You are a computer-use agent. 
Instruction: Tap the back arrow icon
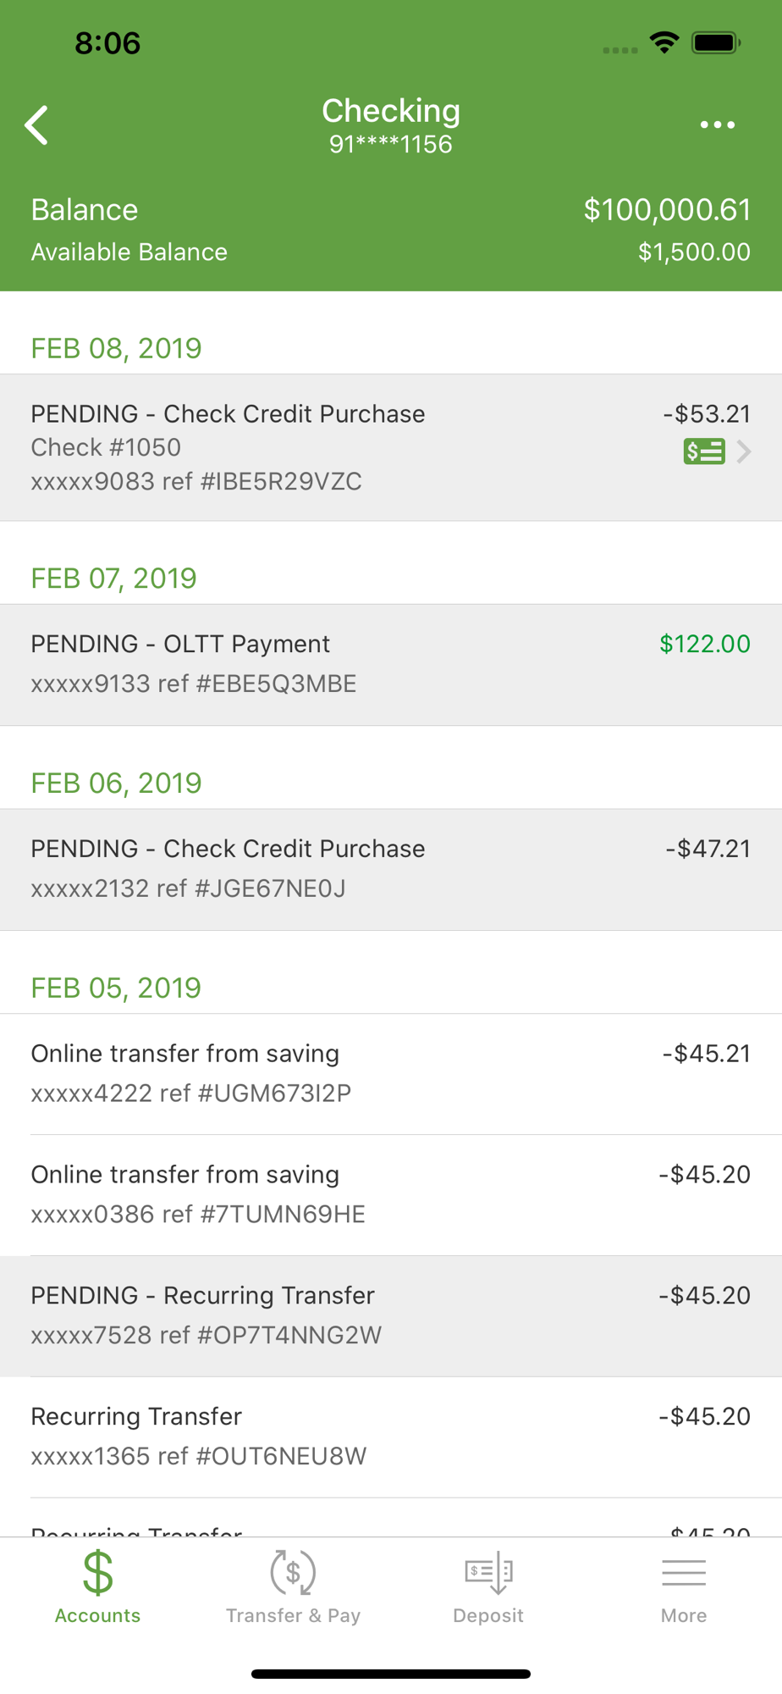coord(36,125)
